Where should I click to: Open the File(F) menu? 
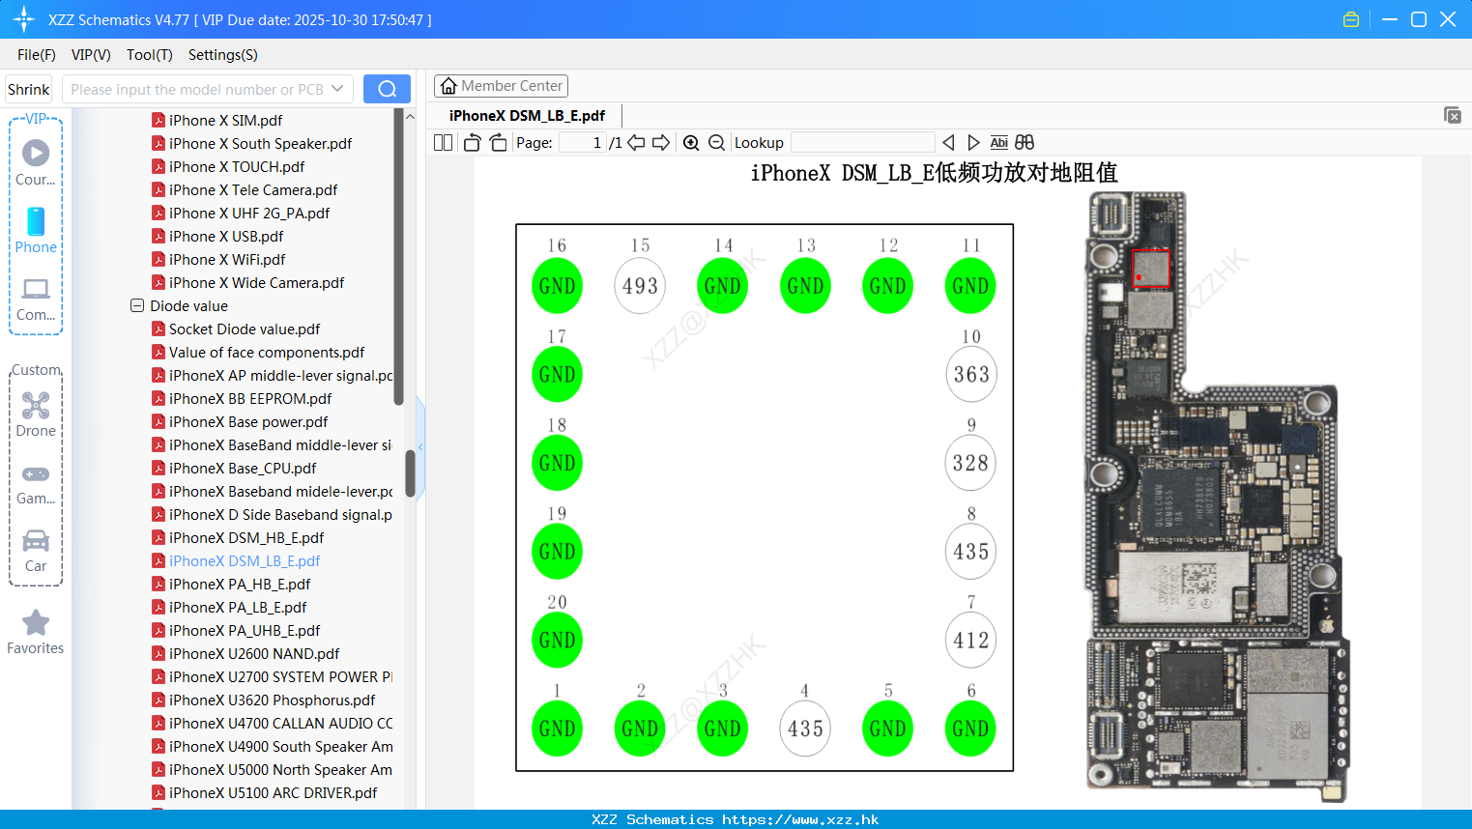tap(37, 55)
